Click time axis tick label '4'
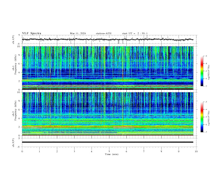Image resolution: width=221 pixels, height=170 pixels. click(92, 151)
